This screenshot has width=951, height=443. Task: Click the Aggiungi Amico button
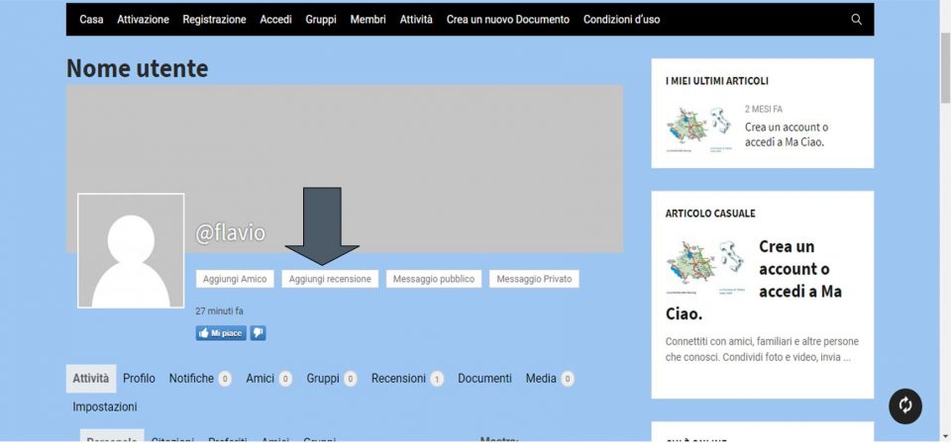point(235,279)
